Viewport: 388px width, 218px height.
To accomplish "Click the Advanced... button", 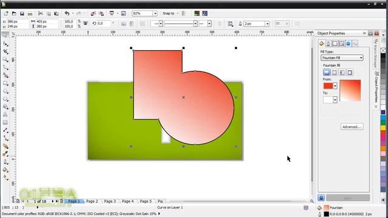I will point(352,127).
